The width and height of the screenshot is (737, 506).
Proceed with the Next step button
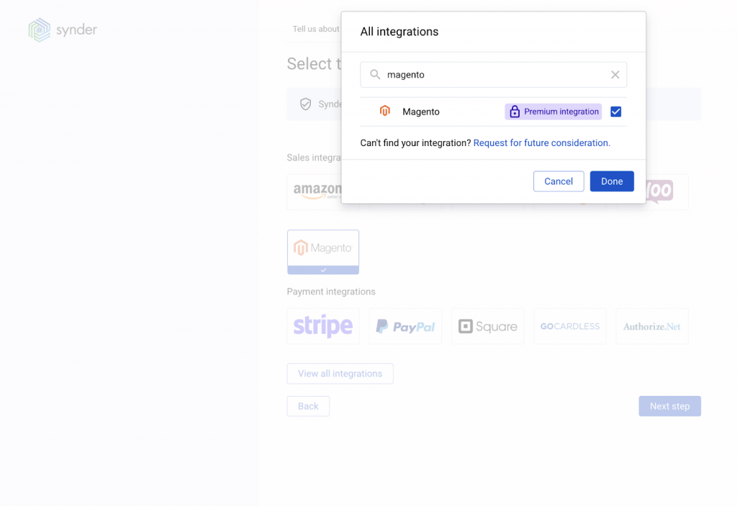click(x=669, y=406)
